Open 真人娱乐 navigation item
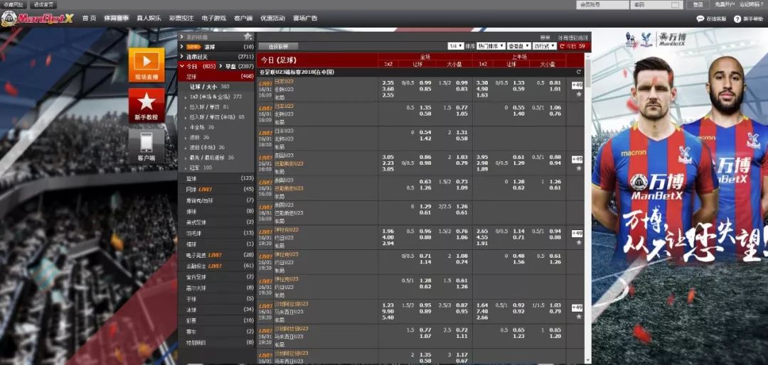The image size is (768, 365). pyautogui.click(x=149, y=18)
